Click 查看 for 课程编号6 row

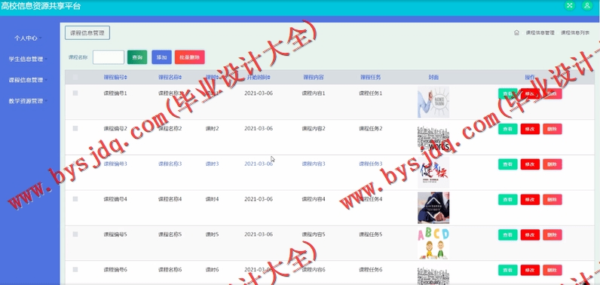[x=507, y=270]
